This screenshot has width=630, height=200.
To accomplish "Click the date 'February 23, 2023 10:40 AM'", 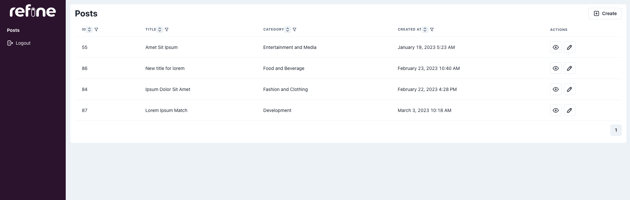I will click(x=429, y=68).
